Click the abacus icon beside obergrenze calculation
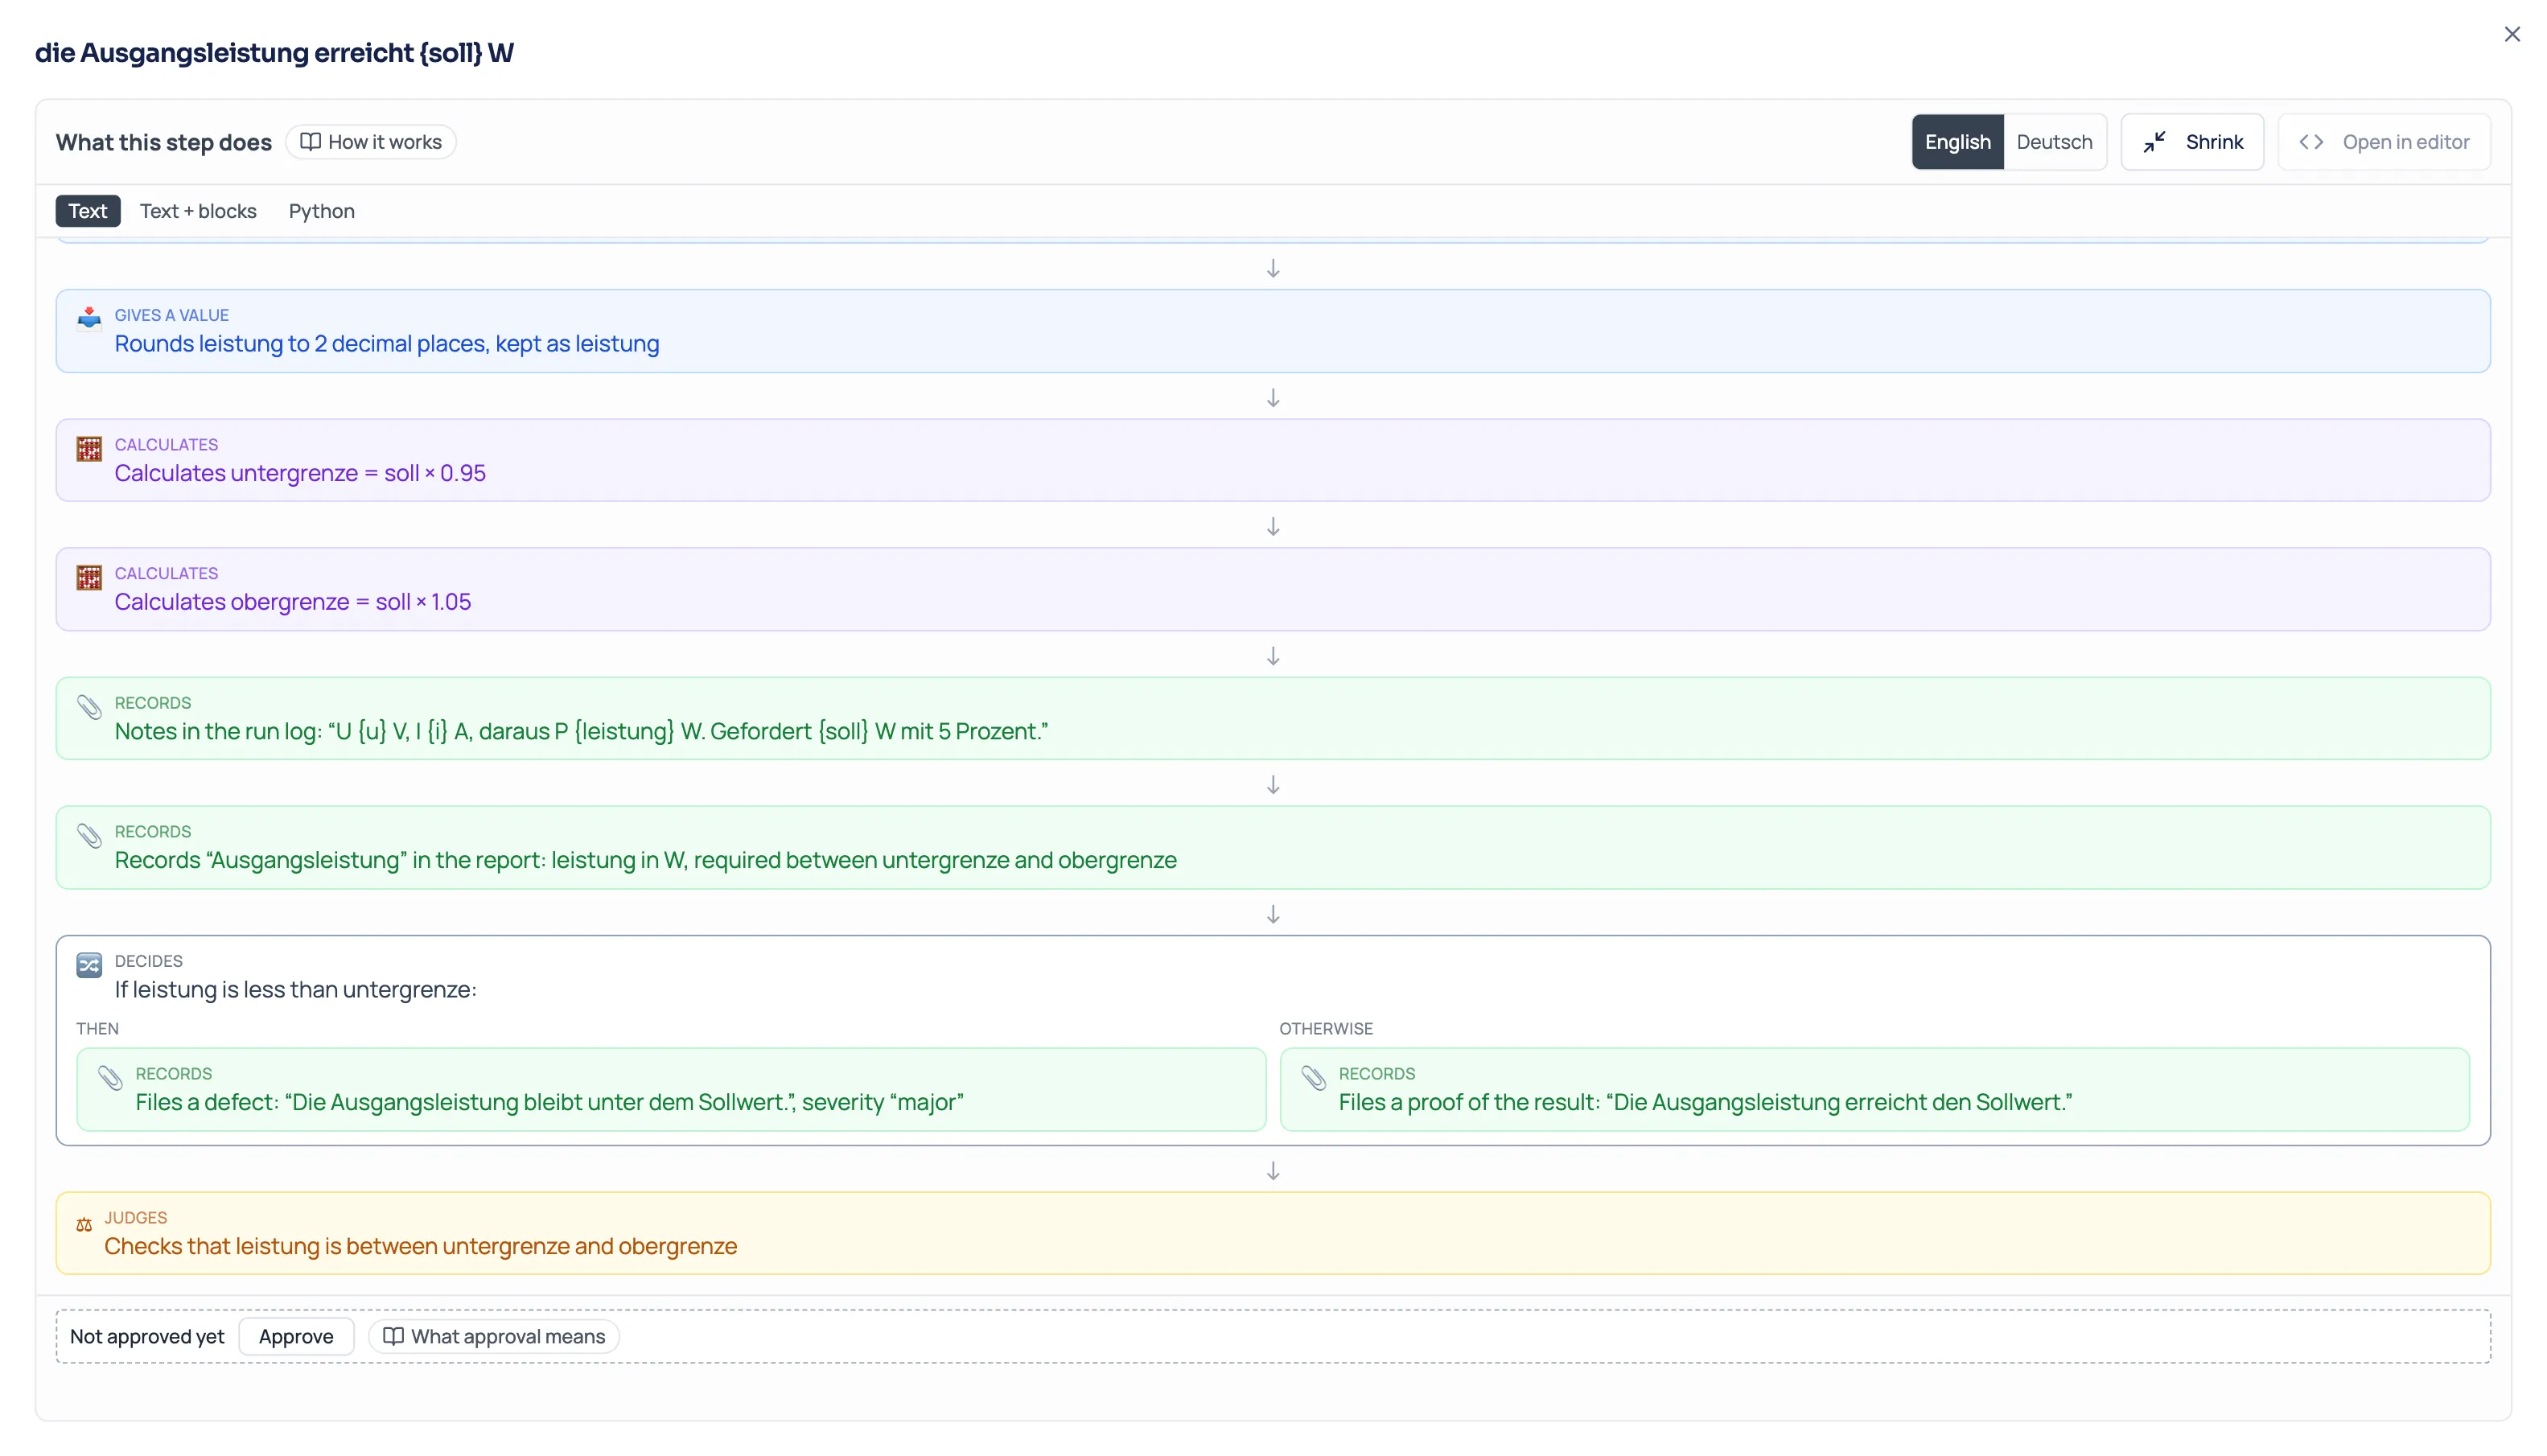Image resolution: width=2547 pixels, height=1456 pixels. coord(89,578)
